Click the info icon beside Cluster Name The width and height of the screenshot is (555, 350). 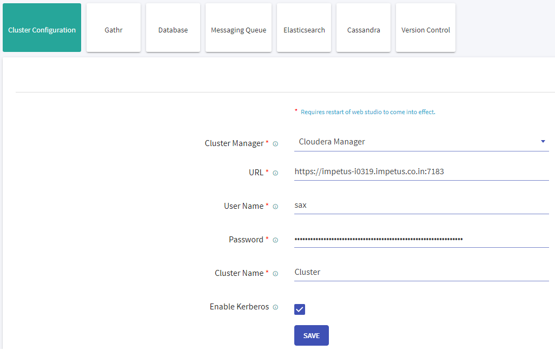point(275,273)
